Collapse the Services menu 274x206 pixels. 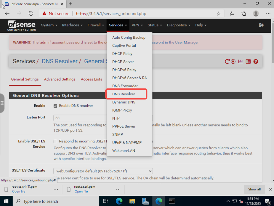(x=118, y=25)
